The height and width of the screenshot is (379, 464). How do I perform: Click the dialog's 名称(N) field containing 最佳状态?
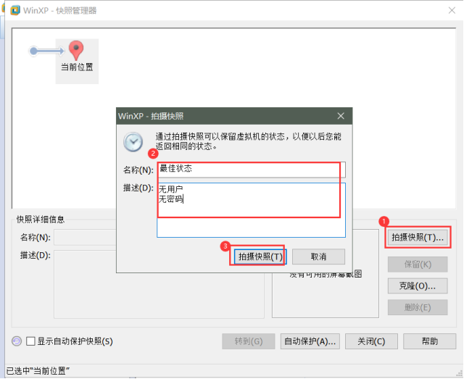(252, 170)
